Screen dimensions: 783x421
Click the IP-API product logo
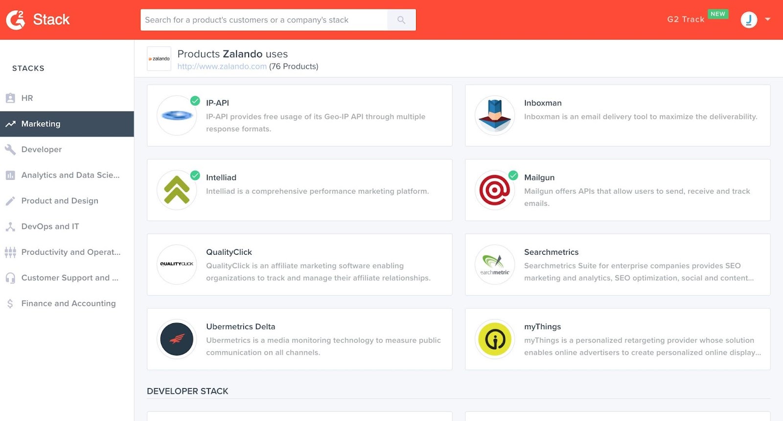177,115
